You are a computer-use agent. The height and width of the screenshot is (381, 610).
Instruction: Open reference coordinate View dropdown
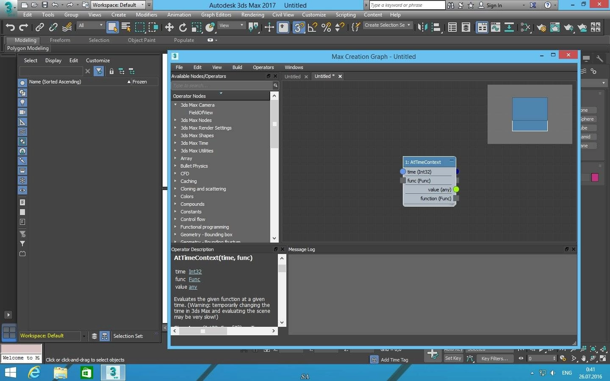click(231, 25)
